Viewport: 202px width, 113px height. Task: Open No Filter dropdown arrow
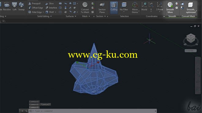click(124, 12)
